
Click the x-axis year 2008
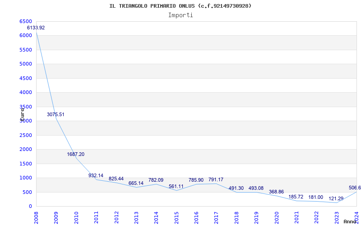pyautogui.click(x=36, y=217)
